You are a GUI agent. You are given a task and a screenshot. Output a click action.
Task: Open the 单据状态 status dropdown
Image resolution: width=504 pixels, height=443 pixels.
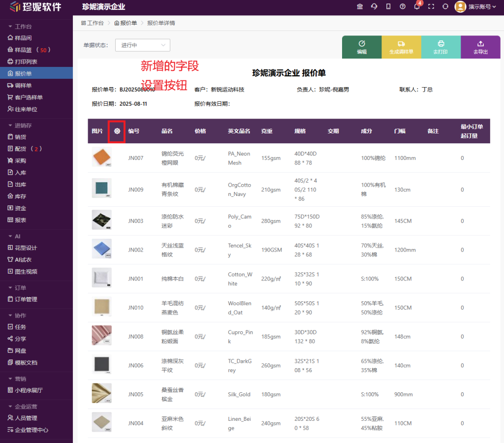coord(142,45)
